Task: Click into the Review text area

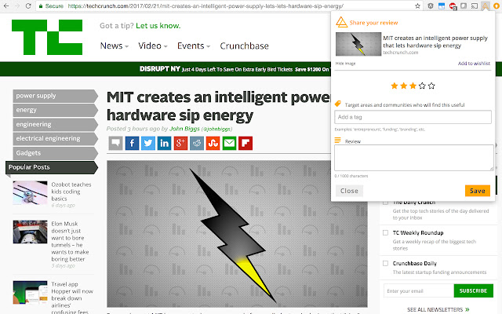Action: click(x=414, y=158)
